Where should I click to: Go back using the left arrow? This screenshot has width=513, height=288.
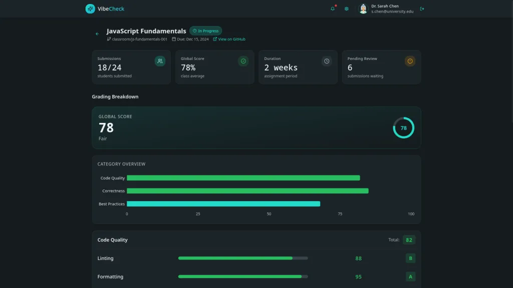97,34
